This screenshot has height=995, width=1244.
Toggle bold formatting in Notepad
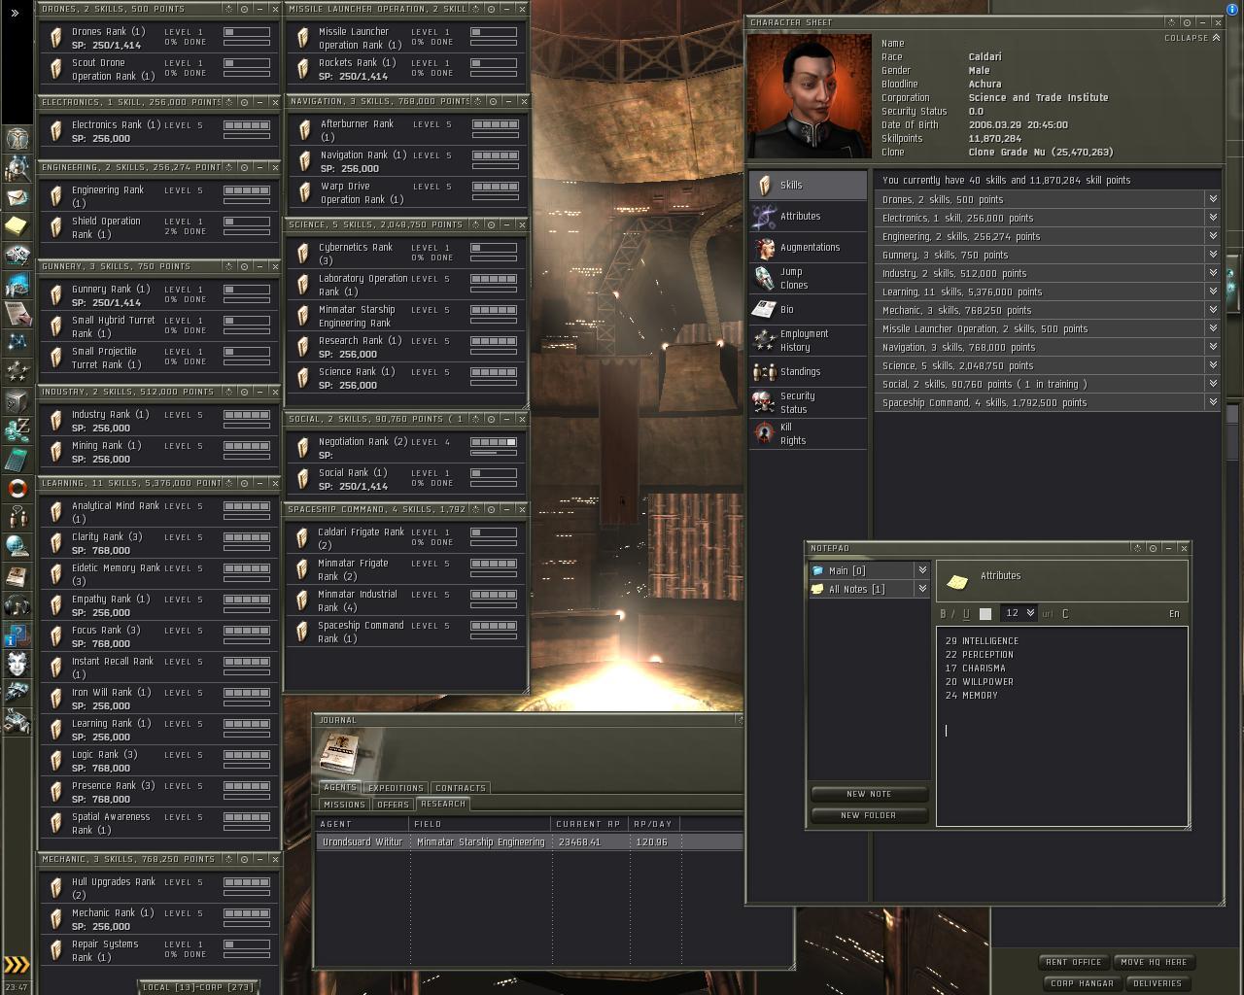click(x=943, y=614)
